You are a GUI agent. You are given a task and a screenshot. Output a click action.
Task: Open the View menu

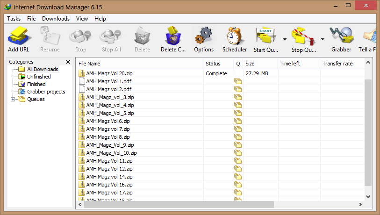(x=82, y=19)
